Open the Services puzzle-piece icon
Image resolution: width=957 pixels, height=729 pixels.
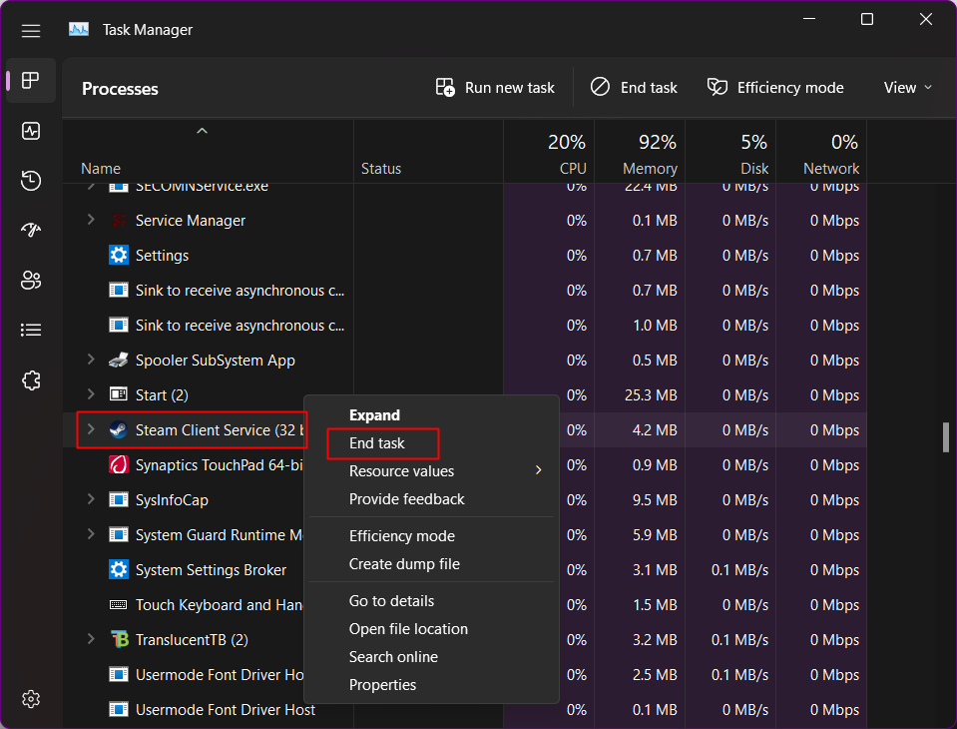pos(31,380)
